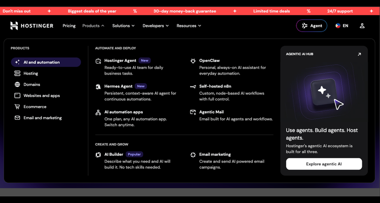Click the arrow icon in Agentic AI Hub card
Screen dimensions: 380x203
(359, 54)
